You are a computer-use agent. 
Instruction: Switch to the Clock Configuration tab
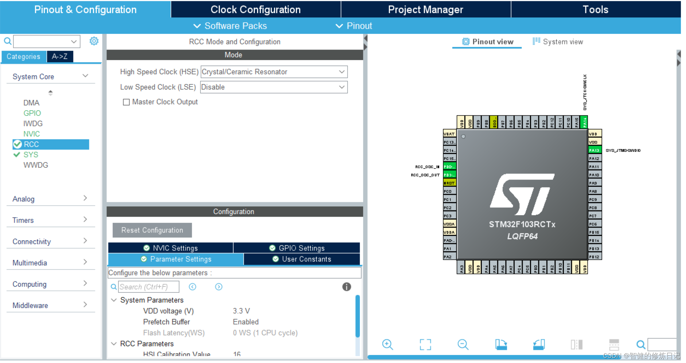pos(255,9)
